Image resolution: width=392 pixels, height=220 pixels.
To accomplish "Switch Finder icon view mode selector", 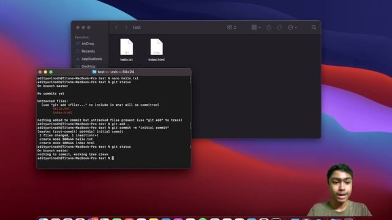I will (x=232, y=28).
